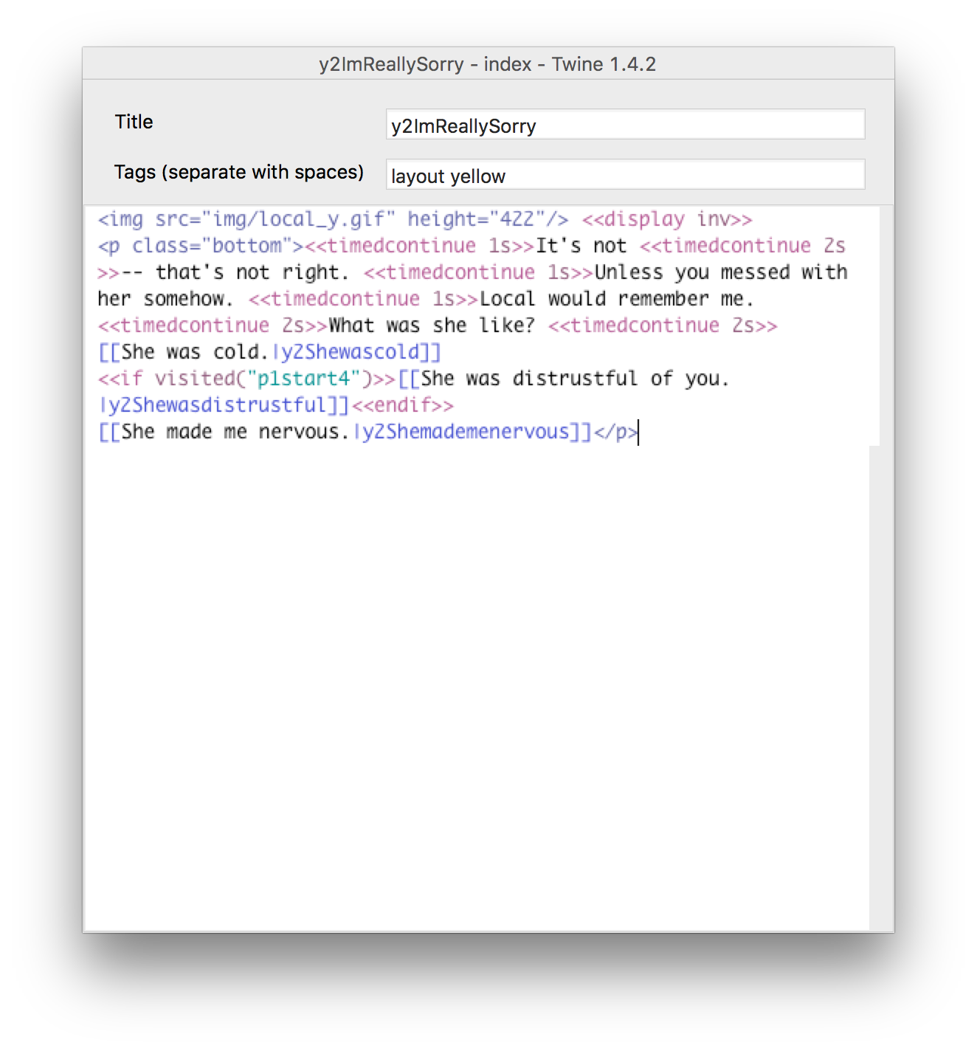The image size is (977, 1051).
Task: Click the 'Title' label
Action: (134, 122)
